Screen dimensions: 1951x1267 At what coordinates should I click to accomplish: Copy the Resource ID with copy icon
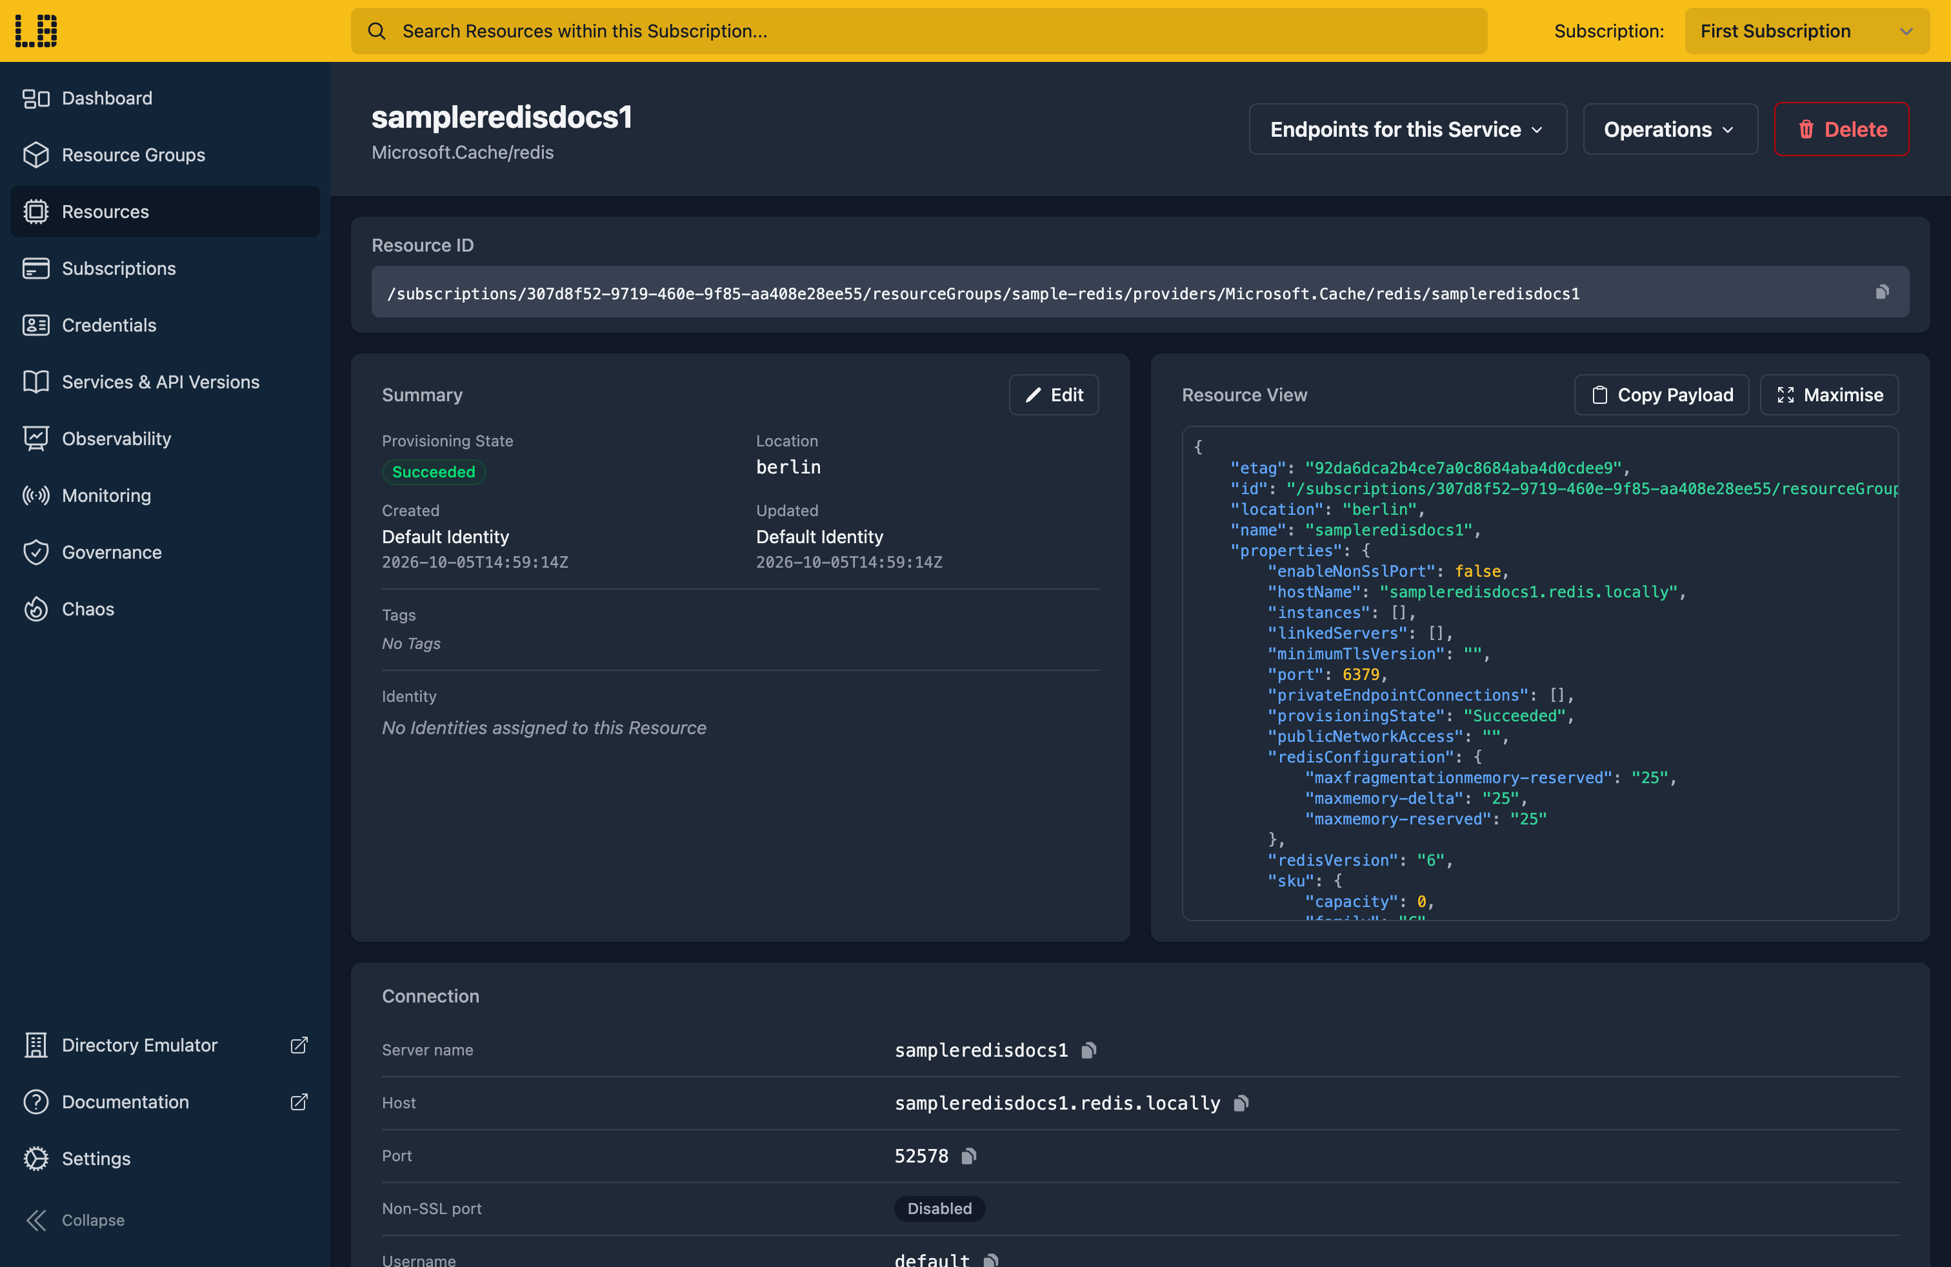pyautogui.click(x=1882, y=292)
